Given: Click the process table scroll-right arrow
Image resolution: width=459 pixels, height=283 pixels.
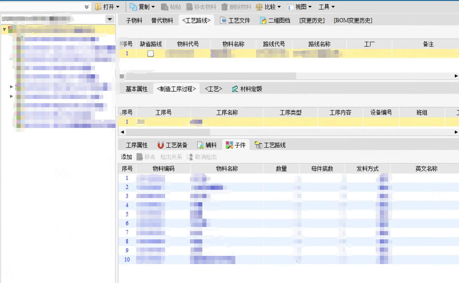Looking at the screenshot, I should coord(456,132).
